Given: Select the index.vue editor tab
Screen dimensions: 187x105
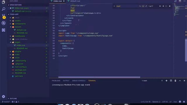Looking at the screenshot, I should click(x=58, y=1).
